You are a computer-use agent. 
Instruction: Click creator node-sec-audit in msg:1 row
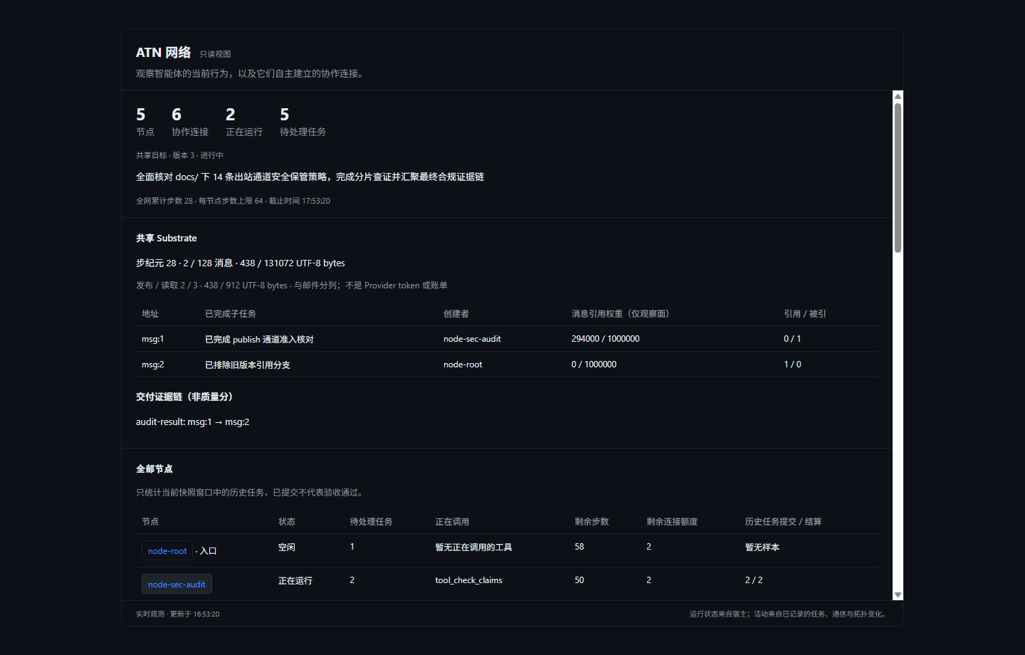tap(472, 339)
